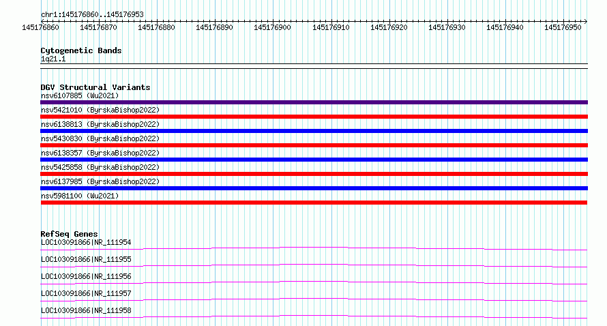Click the red nsv5981100 variant bar
This screenshot has width=607, height=326.
pyautogui.click(x=314, y=203)
